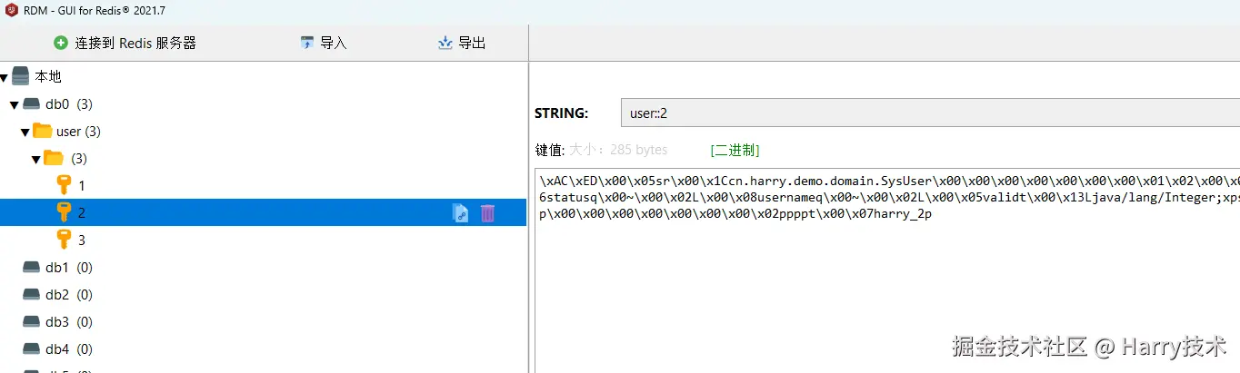Collapse the 本地 server node arrow
The image size is (1240, 373).
click(x=5, y=77)
